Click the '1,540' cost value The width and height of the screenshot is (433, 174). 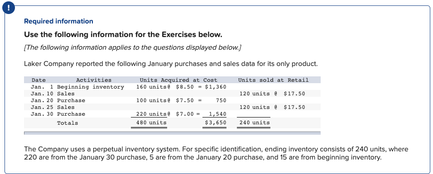[x=217, y=114]
